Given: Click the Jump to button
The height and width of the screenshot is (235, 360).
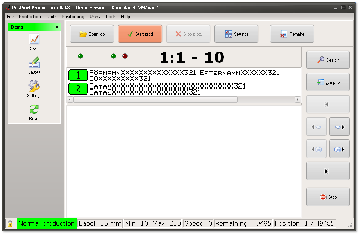Looking at the screenshot, I should [328, 82].
